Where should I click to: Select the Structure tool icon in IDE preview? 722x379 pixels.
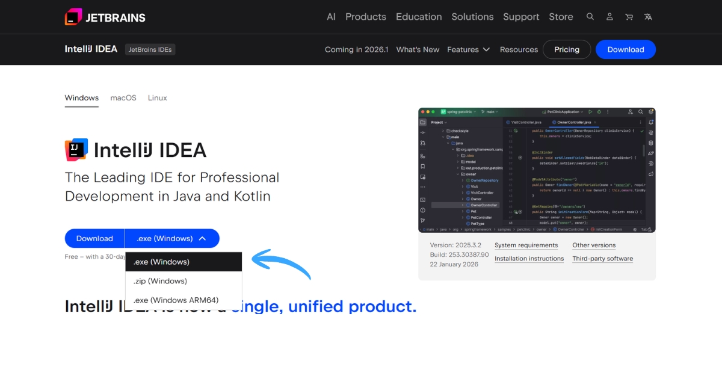point(423,156)
